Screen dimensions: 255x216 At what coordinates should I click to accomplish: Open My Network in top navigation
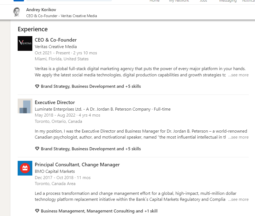179,1
